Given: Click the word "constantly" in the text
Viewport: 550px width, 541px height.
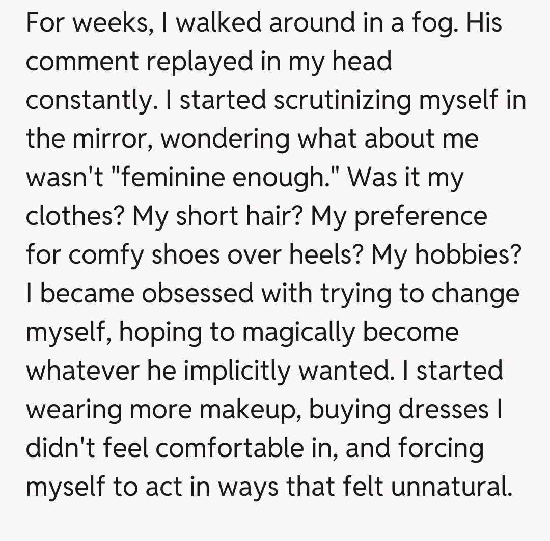Looking at the screenshot, I should tap(89, 101).
